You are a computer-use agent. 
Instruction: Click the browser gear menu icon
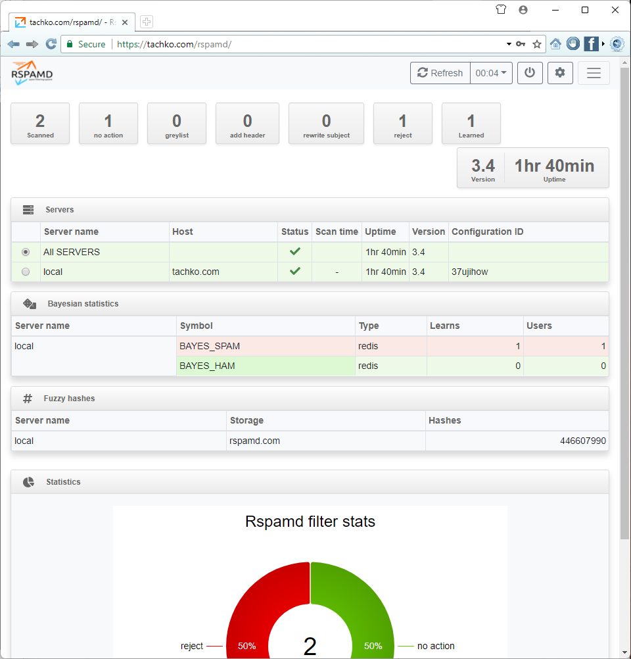(617, 43)
